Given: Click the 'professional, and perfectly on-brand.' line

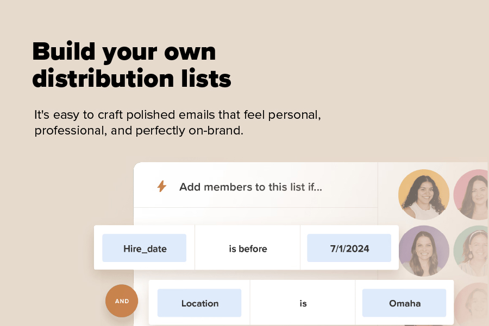Looking at the screenshot, I should coord(139,131).
